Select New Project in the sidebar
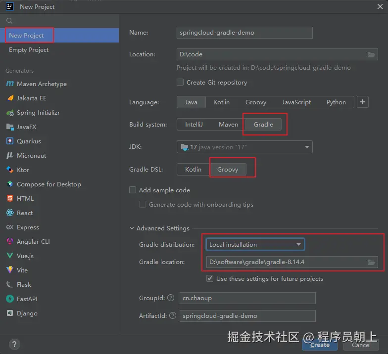This screenshot has height=354, width=388. click(59, 36)
